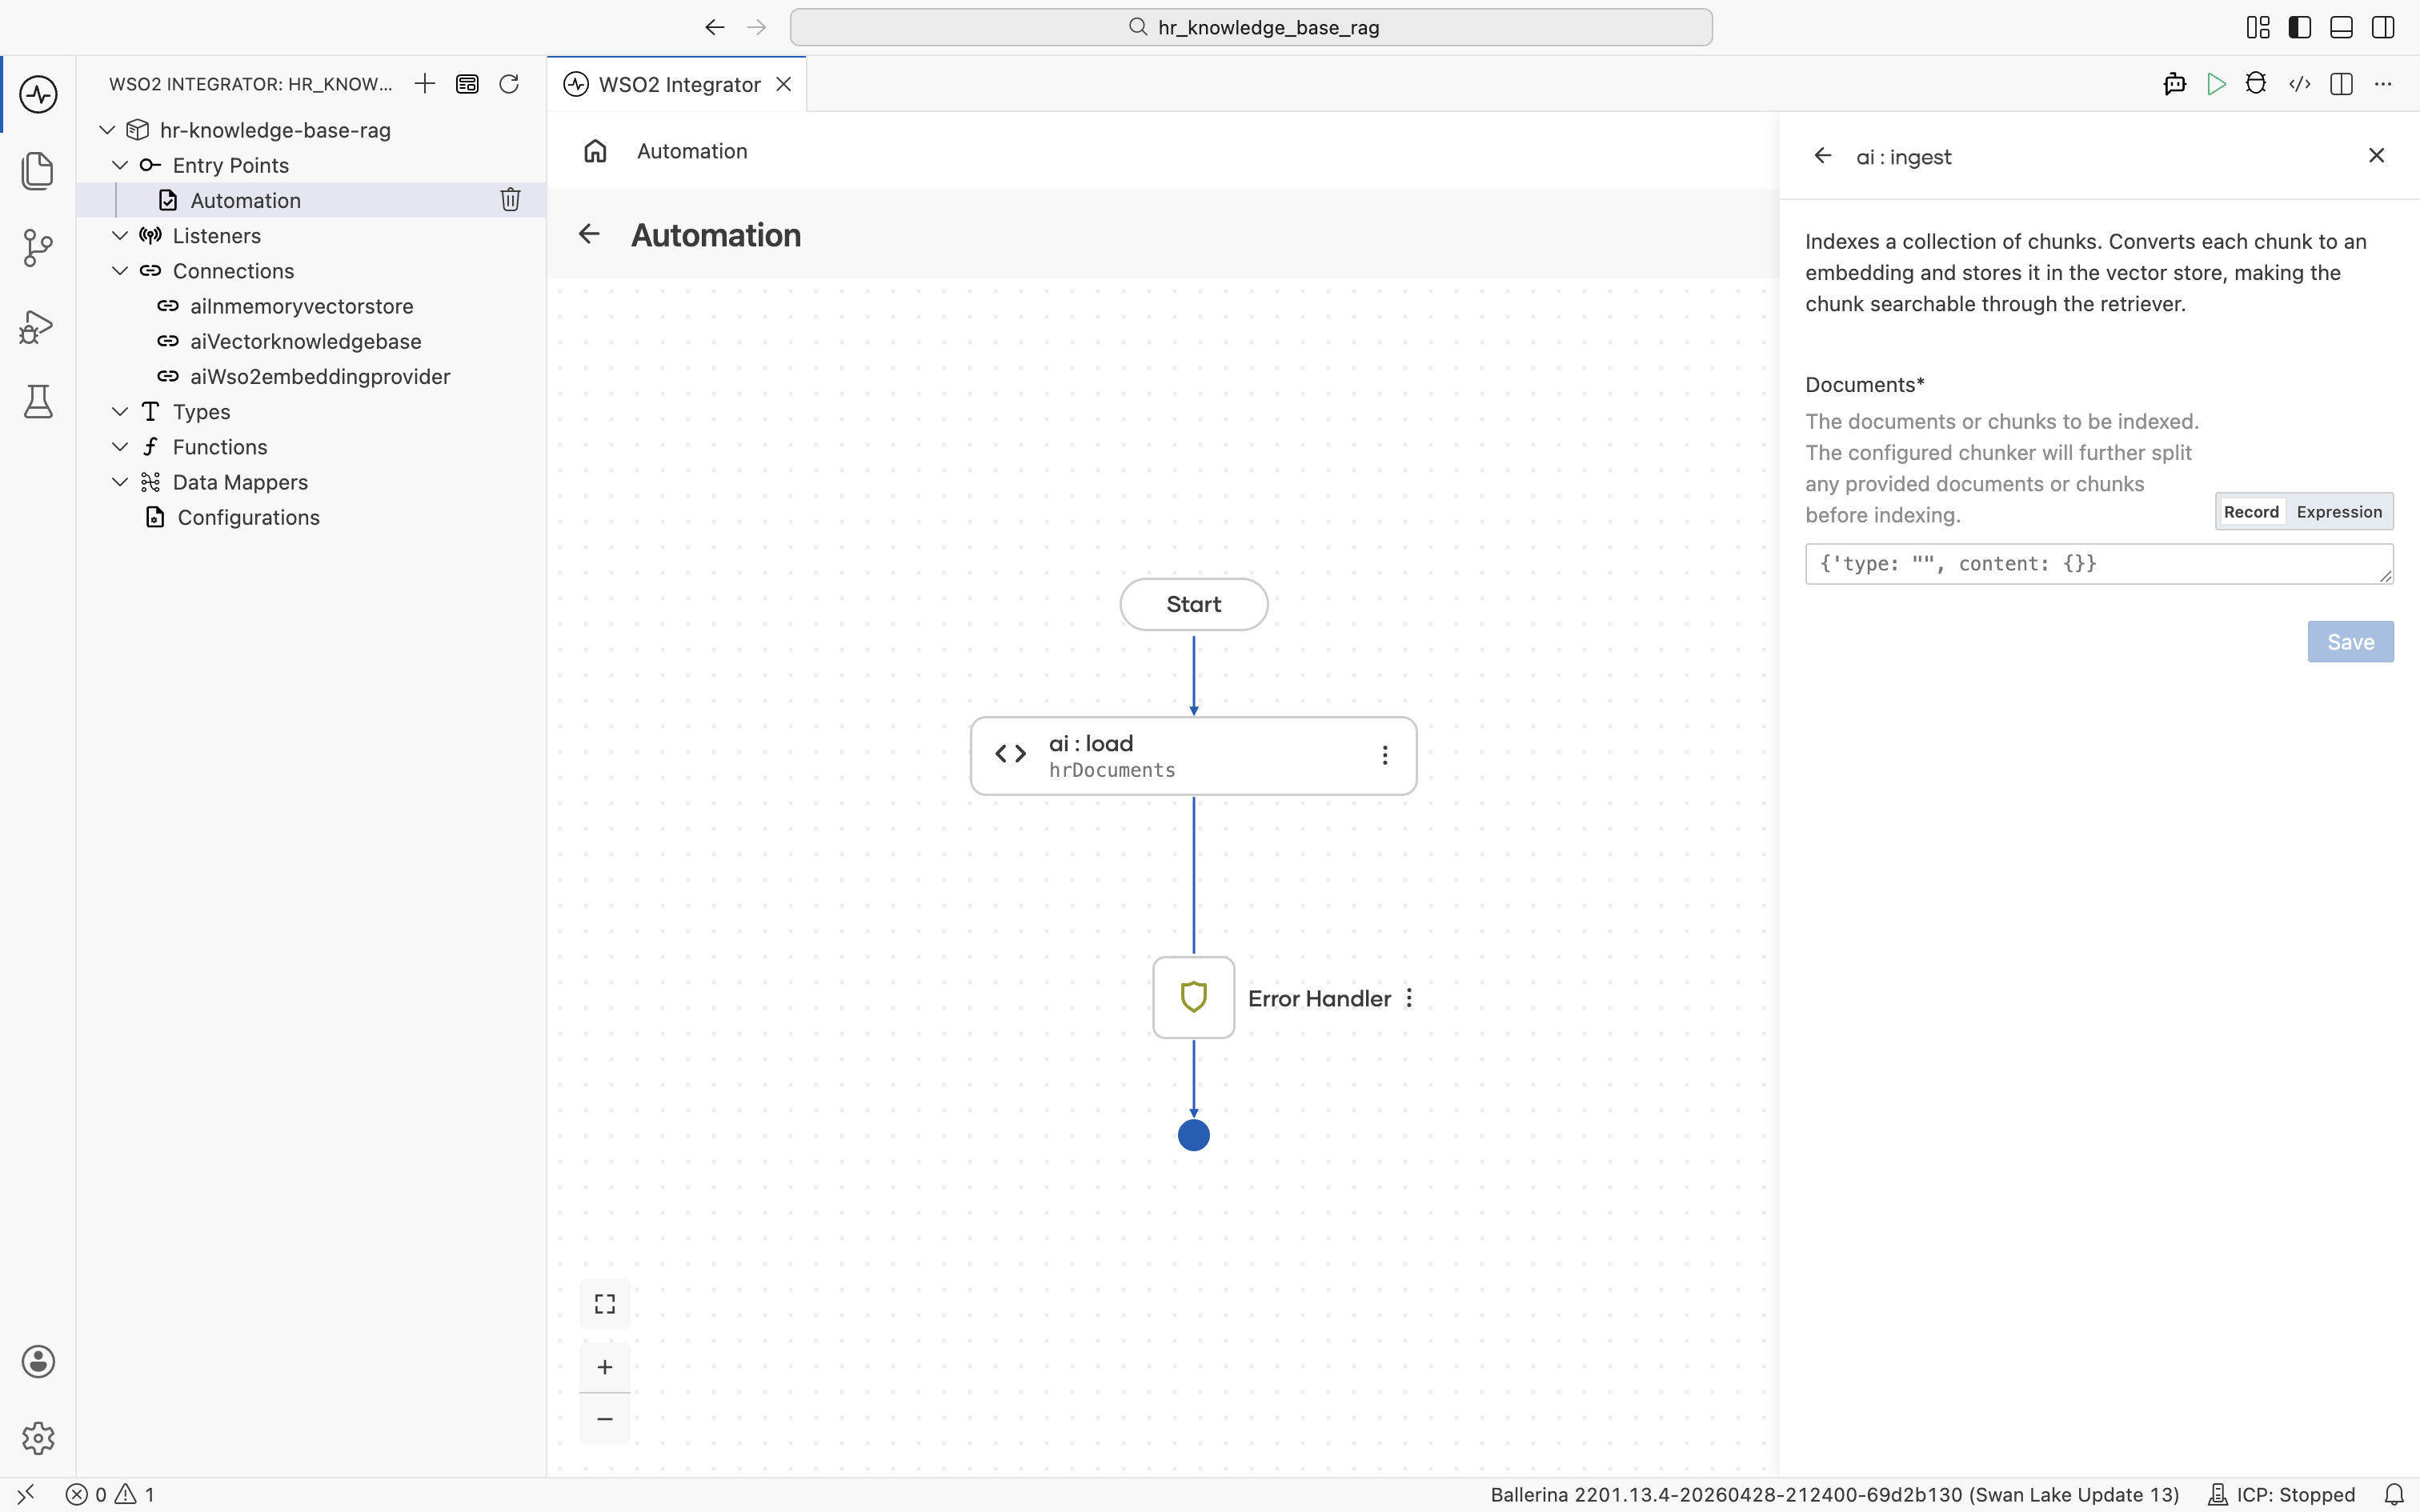Open notifications bell in status bar
The height and width of the screenshot is (1512, 2420).
(2394, 1494)
